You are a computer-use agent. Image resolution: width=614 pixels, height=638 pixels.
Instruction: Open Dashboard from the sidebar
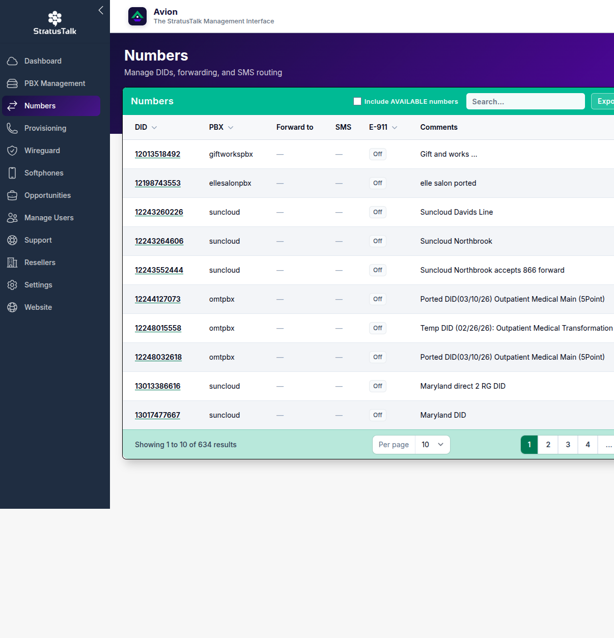point(51,61)
